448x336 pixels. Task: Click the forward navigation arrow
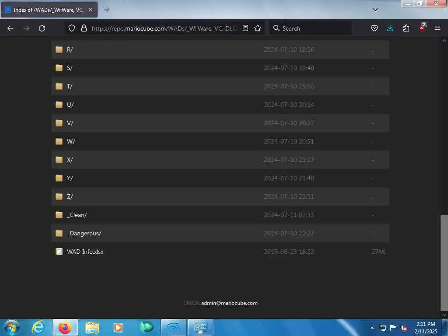(x=26, y=28)
